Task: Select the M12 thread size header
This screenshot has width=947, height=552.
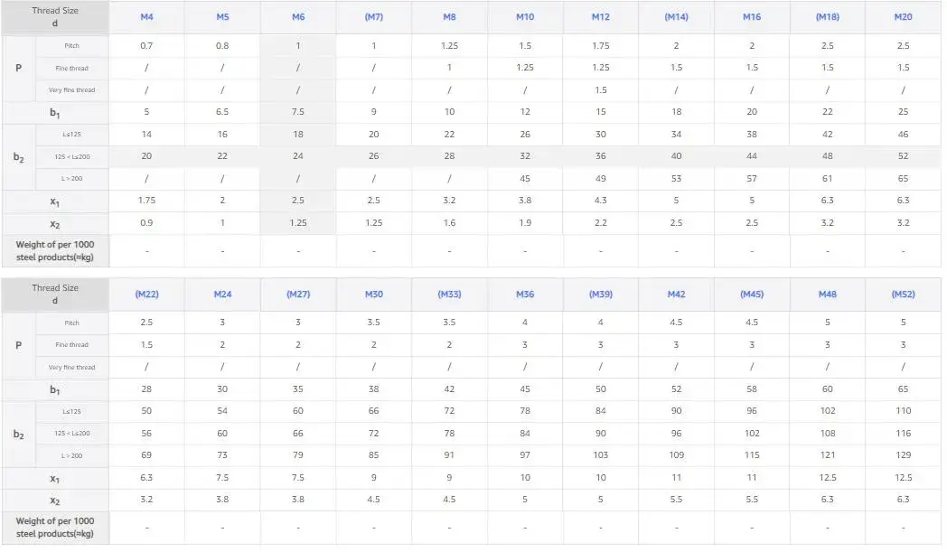Action: (x=600, y=17)
